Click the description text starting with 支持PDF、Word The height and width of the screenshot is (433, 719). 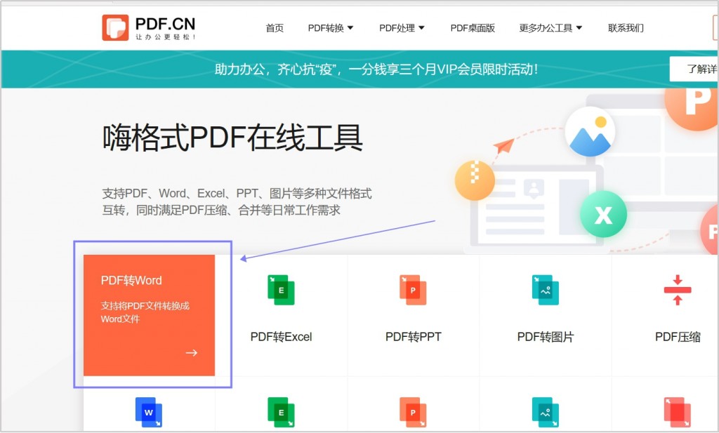tap(237, 201)
